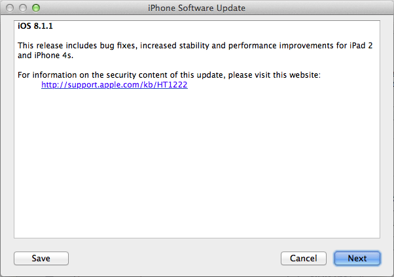394x277 pixels.
Task: Click the gray minimize button in title bar
Action: click(23, 8)
